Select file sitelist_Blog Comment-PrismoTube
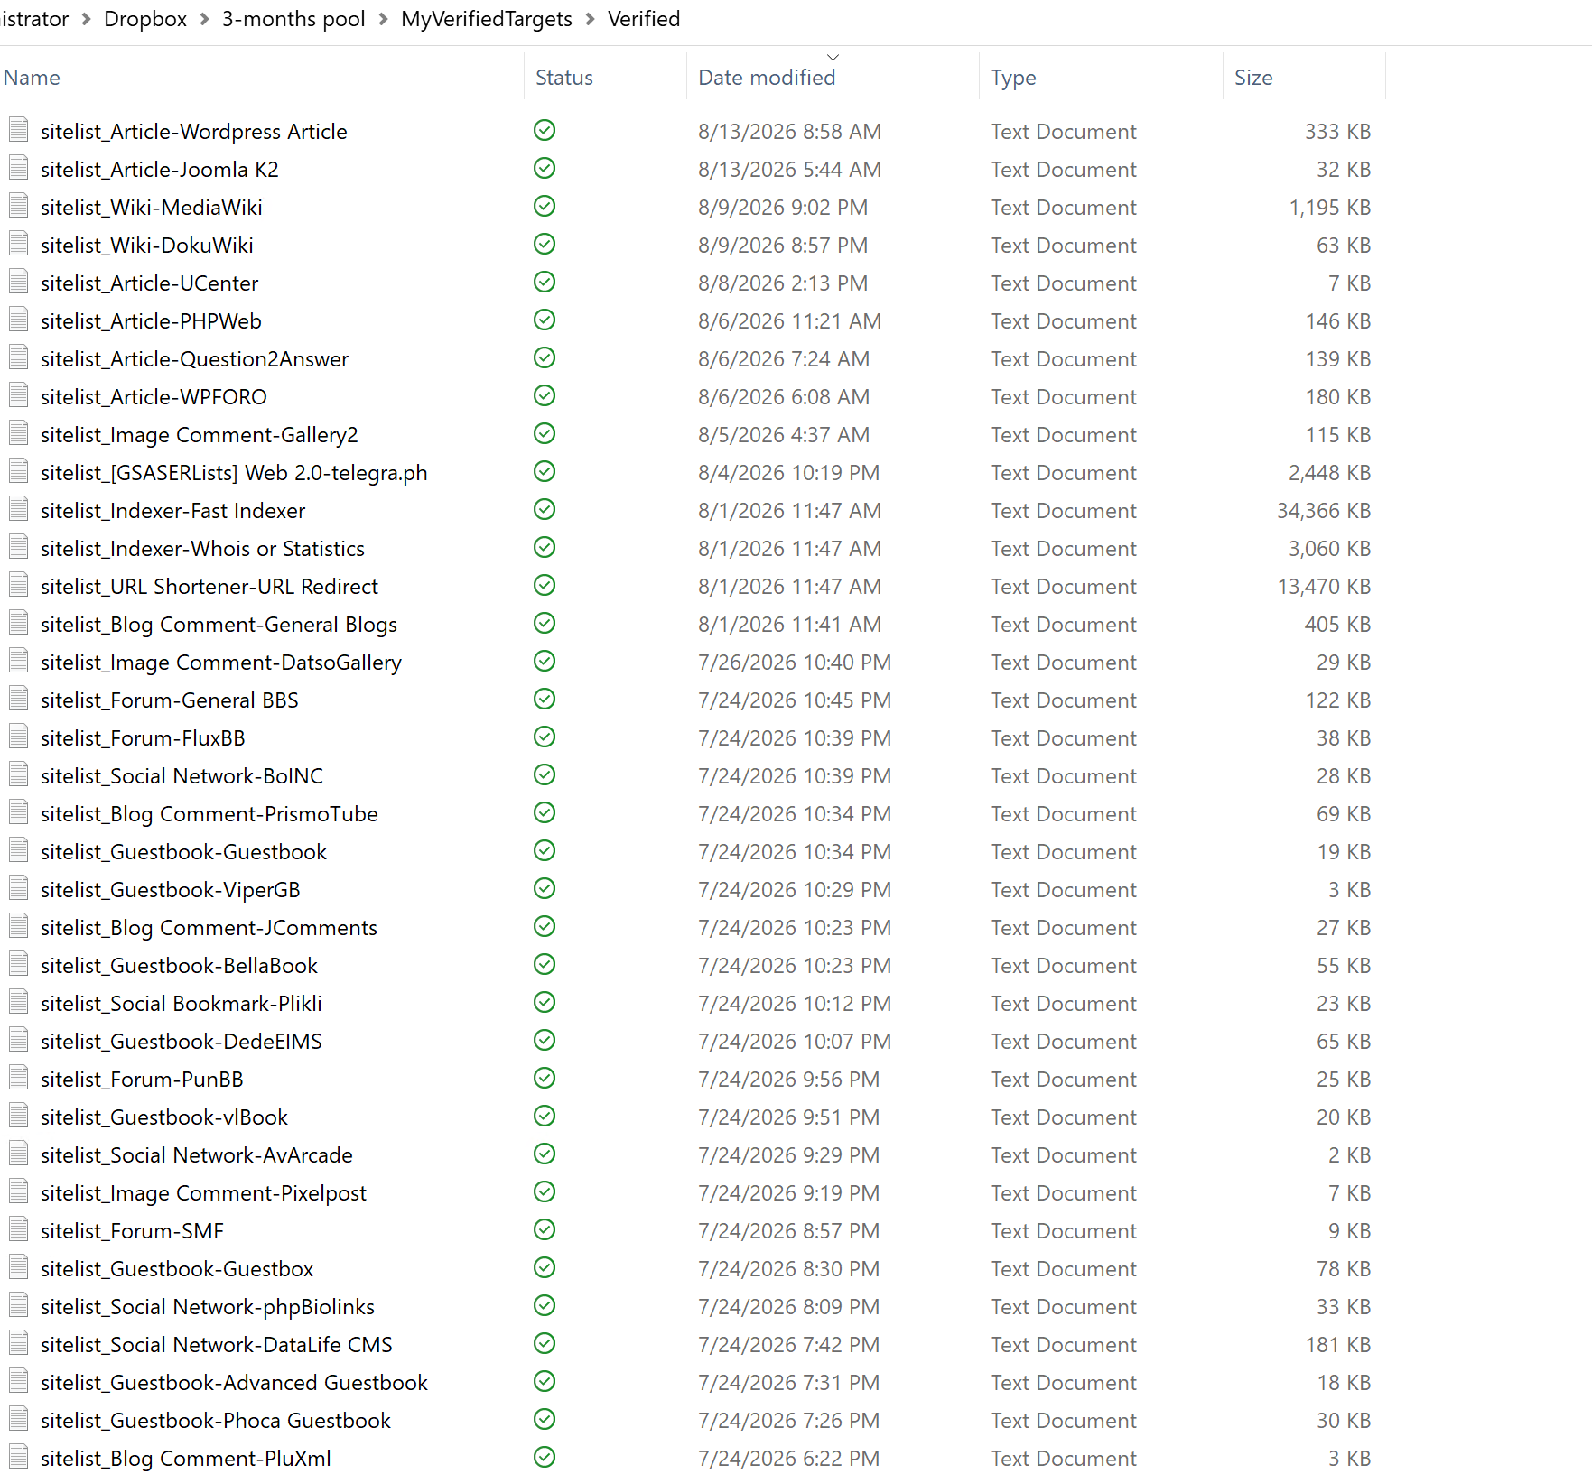The image size is (1592, 1474). [x=209, y=813]
